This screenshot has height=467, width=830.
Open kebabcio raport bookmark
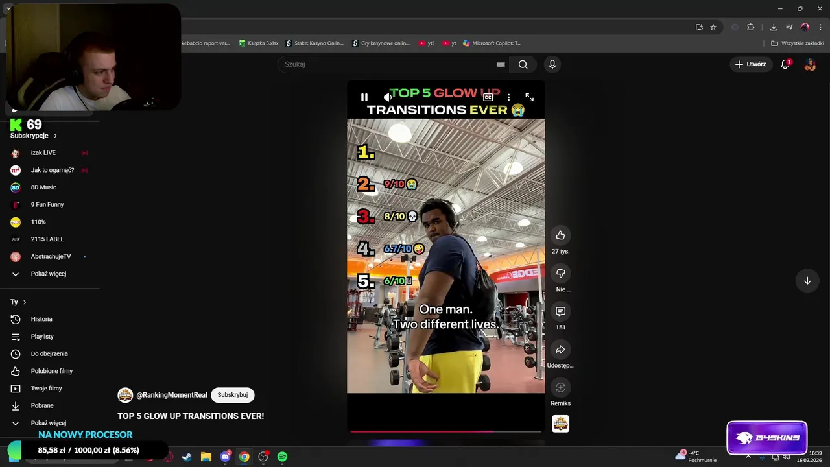tap(206, 43)
